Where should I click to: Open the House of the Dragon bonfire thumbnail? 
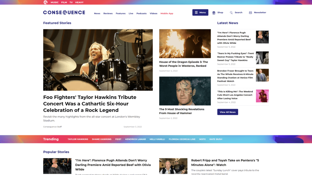[x=185, y=43]
